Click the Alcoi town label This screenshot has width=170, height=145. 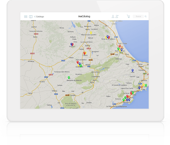(92, 82)
